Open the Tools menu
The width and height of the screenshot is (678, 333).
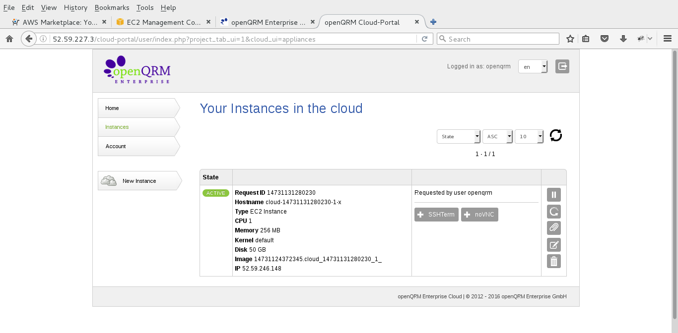pos(145,7)
